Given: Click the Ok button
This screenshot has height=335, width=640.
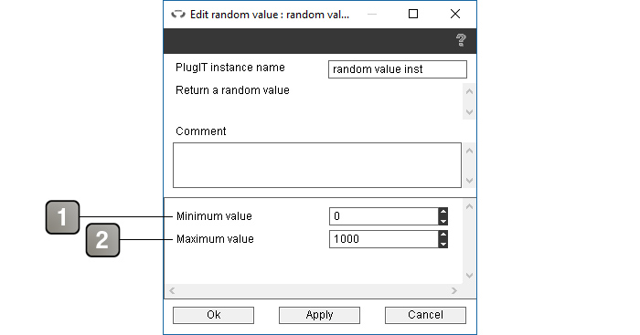Looking at the screenshot, I should click(x=213, y=315).
